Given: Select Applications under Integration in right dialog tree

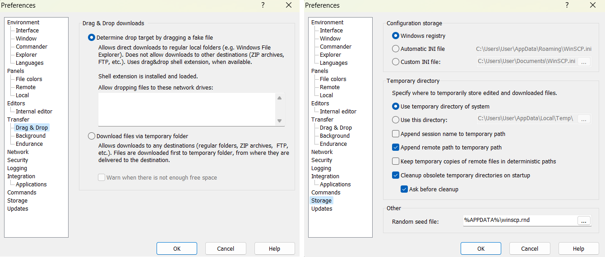Looking at the screenshot, I should pos(335,185).
